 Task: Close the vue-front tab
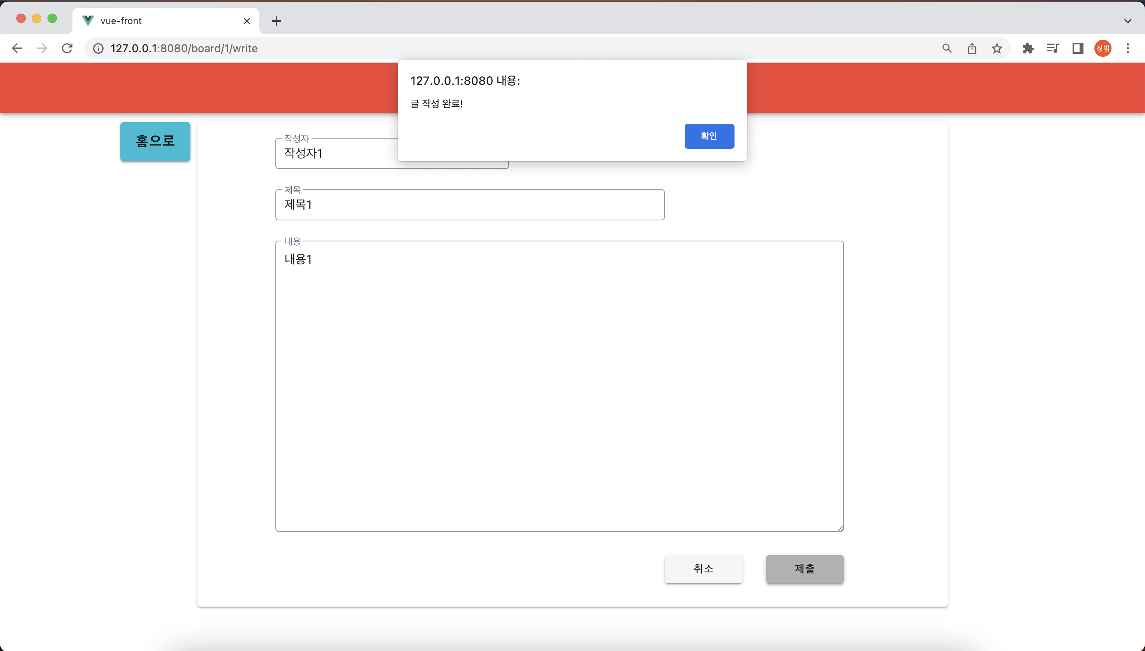pyautogui.click(x=247, y=21)
